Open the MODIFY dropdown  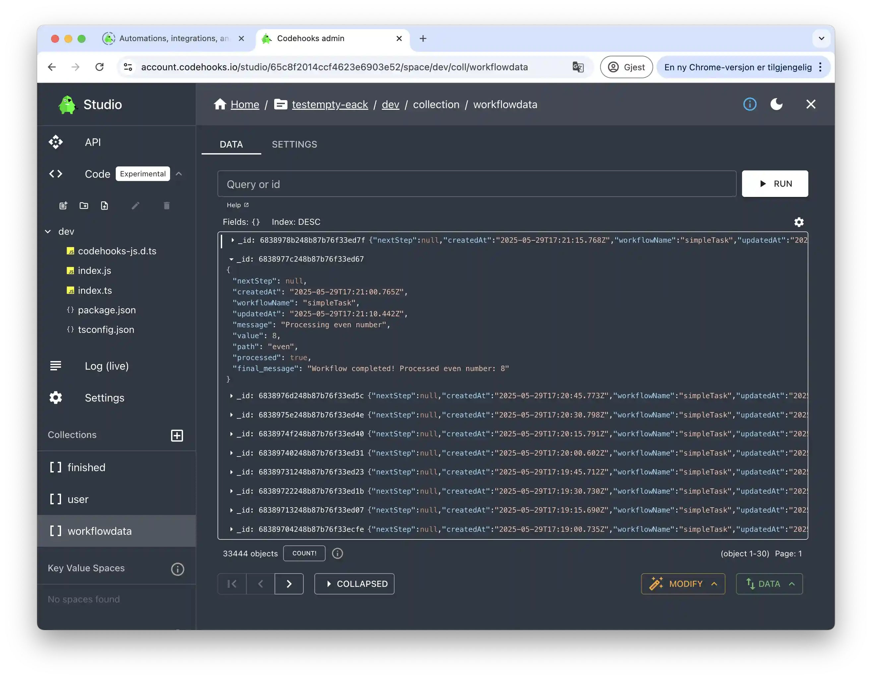(x=683, y=584)
